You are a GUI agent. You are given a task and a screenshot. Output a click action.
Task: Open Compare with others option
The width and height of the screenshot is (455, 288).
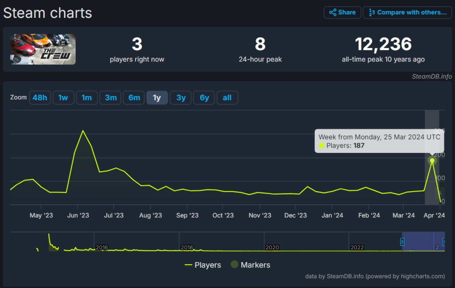coord(407,13)
